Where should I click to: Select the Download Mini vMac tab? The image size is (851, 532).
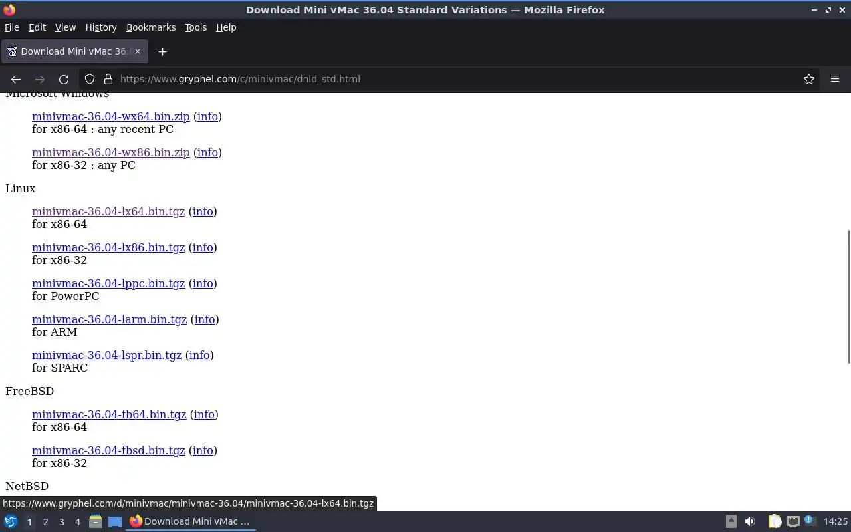(73, 51)
